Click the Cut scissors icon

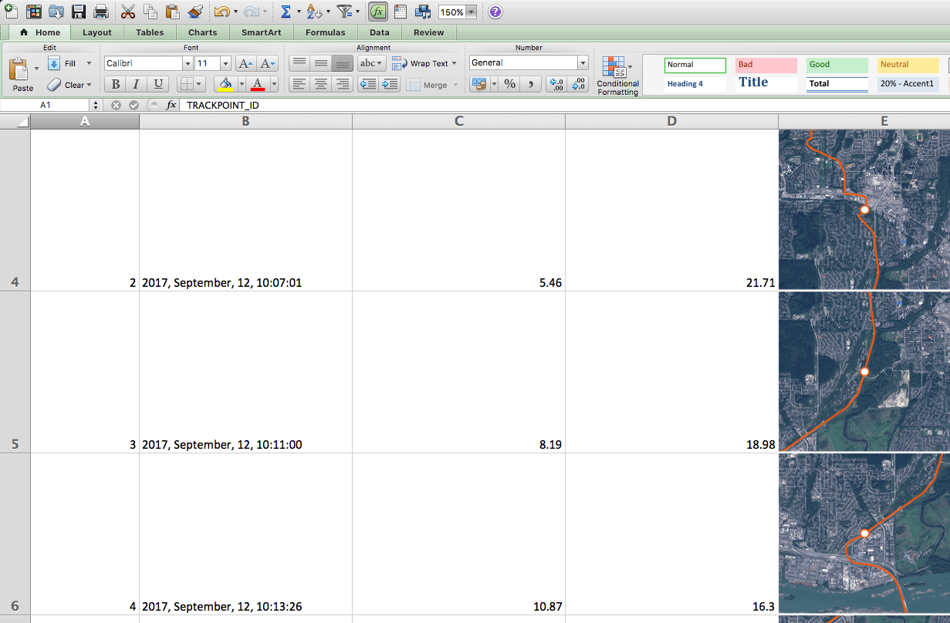pos(128,12)
